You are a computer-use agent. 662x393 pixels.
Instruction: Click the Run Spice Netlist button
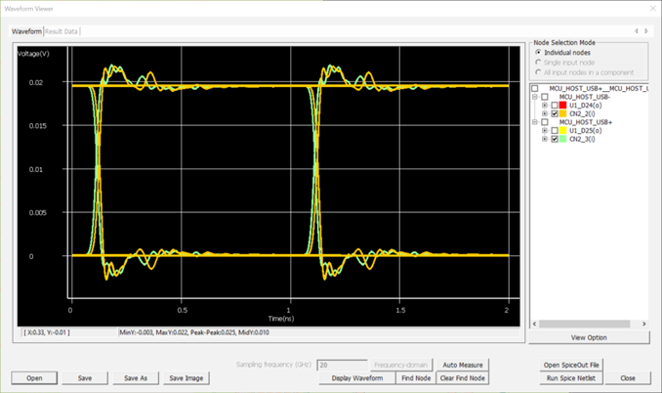point(572,377)
